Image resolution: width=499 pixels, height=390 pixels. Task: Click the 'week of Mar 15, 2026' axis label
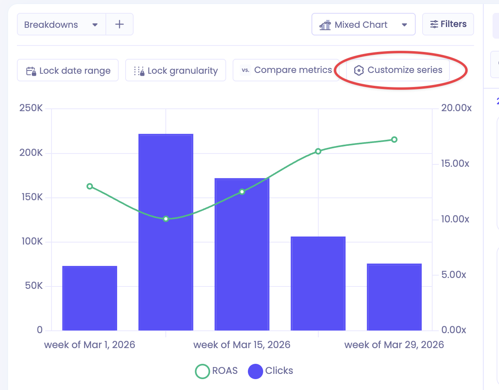point(242,345)
